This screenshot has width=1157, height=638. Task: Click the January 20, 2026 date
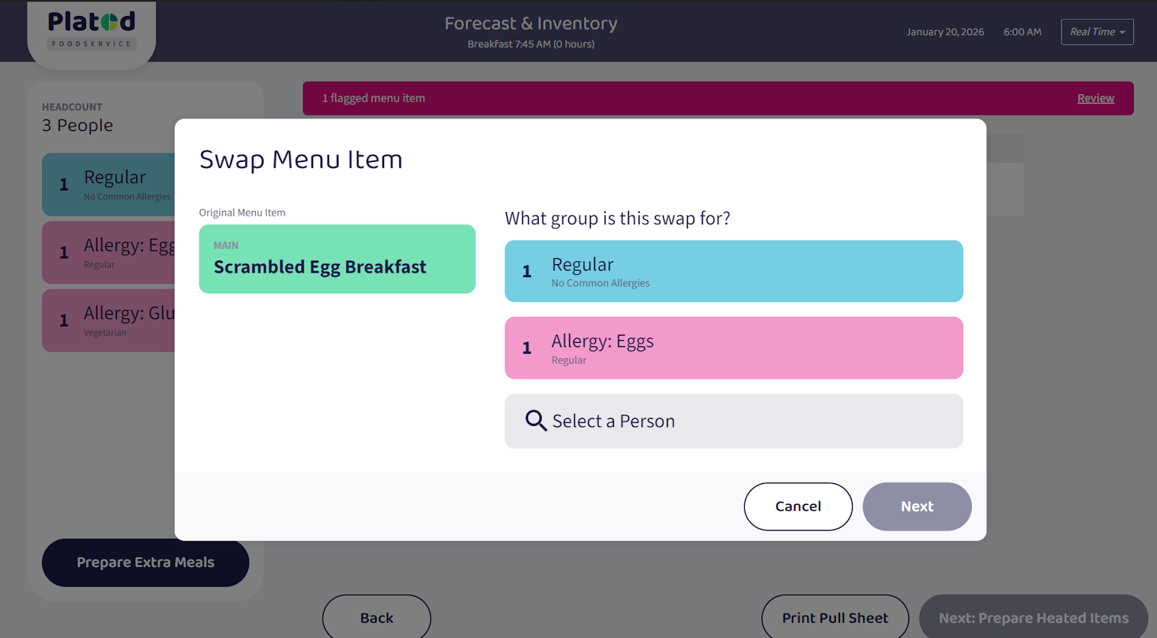pos(944,32)
